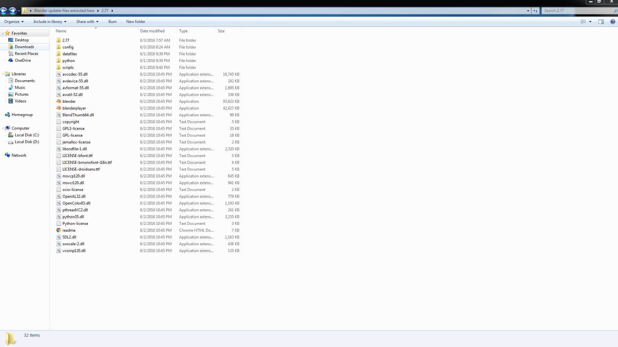Click the refresh button beside the address bar

coord(535,11)
